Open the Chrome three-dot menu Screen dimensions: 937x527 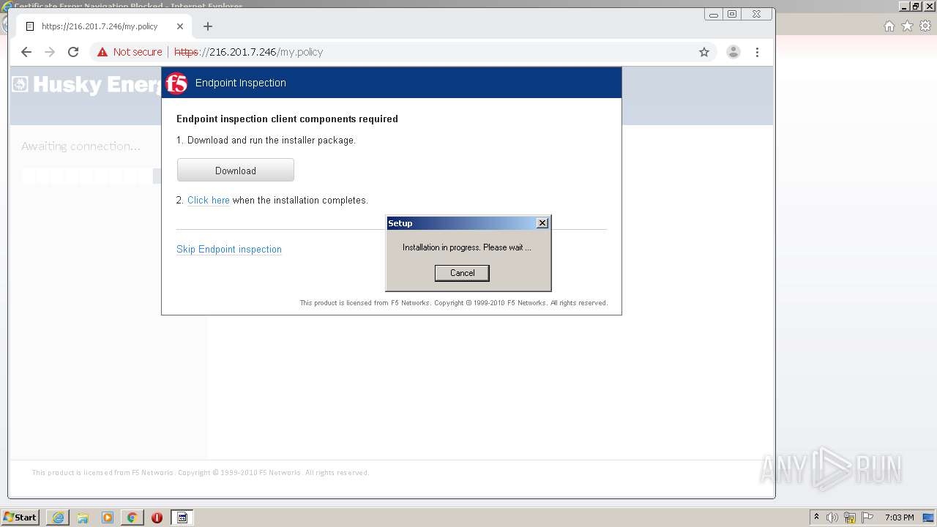[757, 52]
